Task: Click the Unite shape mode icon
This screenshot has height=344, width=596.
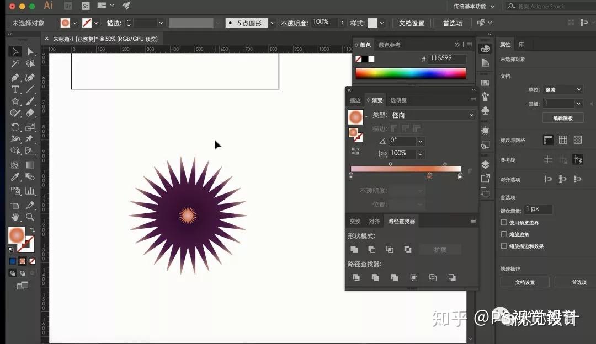Action: click(354, 250)
